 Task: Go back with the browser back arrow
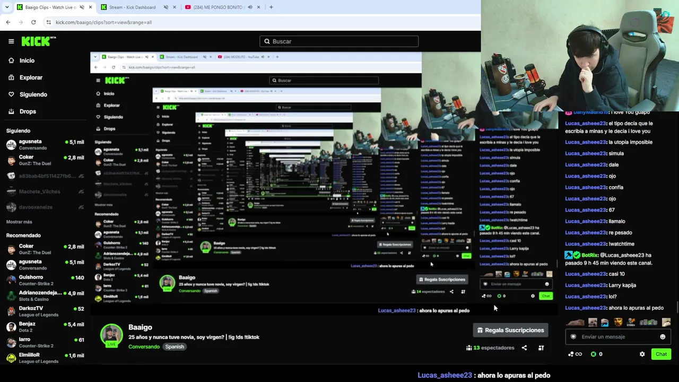click(8, 22)
